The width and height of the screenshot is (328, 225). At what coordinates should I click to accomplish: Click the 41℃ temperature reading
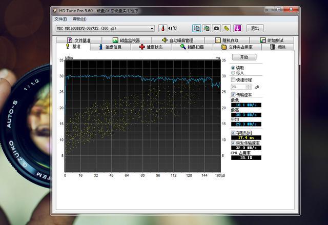tap(173, 28)
